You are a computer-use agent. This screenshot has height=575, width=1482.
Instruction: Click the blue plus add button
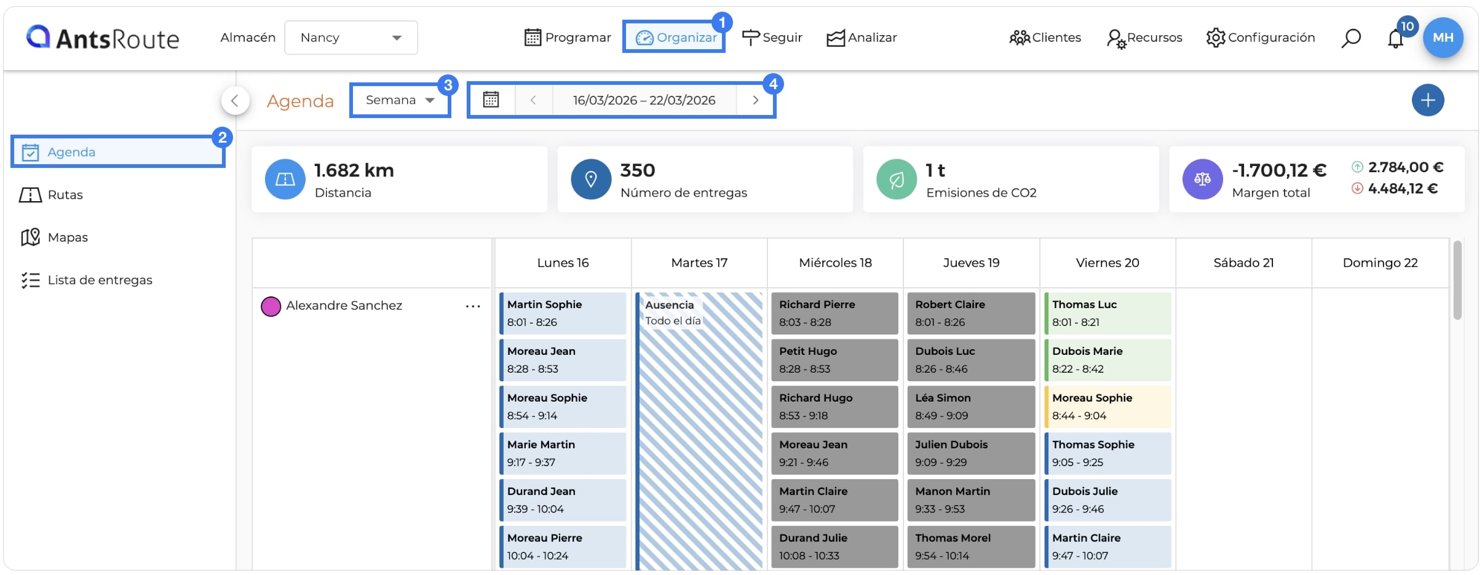pos(1428,100)
